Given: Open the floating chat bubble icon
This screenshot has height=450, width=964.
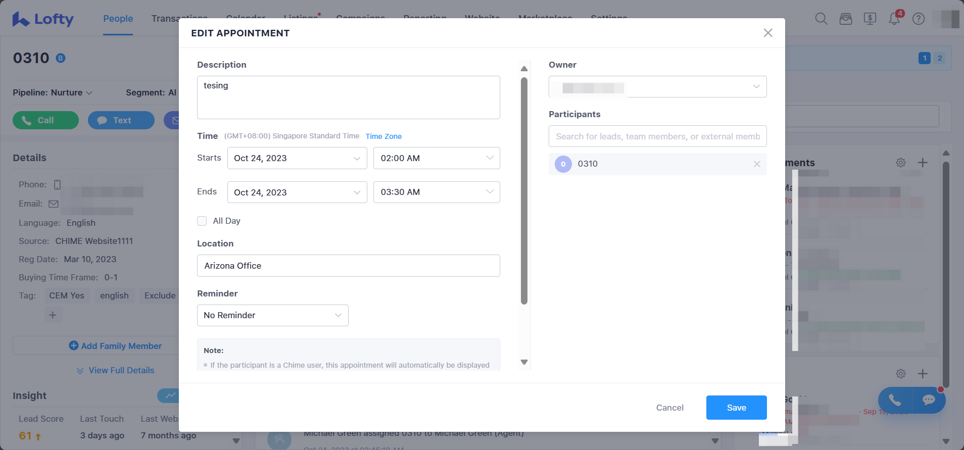Looking at the screenshot, I should coord(928,401).
